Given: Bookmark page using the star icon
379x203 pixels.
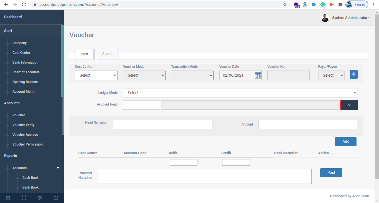Looking at the screenshot, I should 285,4.
